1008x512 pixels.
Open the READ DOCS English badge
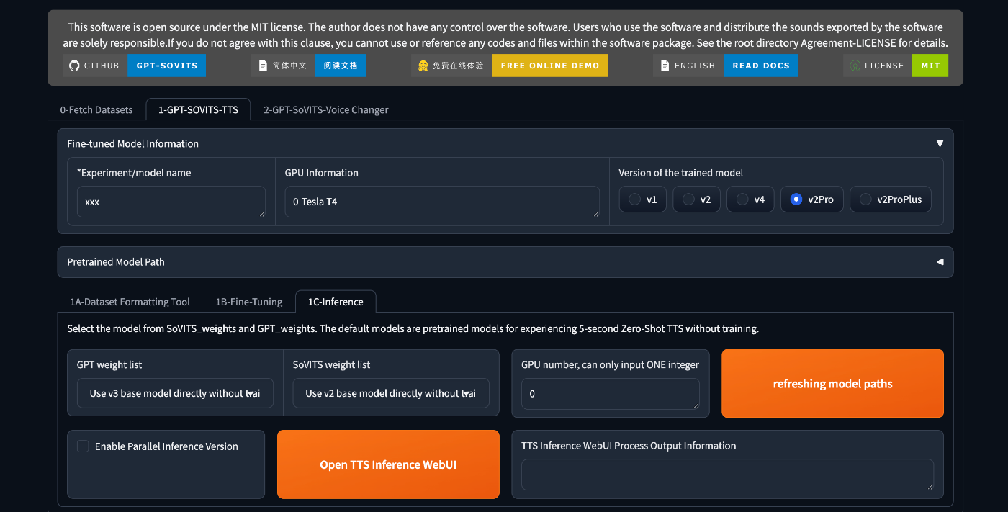click(760, 66)
